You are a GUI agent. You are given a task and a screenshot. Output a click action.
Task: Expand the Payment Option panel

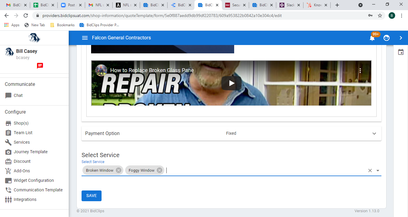[374, 134]
